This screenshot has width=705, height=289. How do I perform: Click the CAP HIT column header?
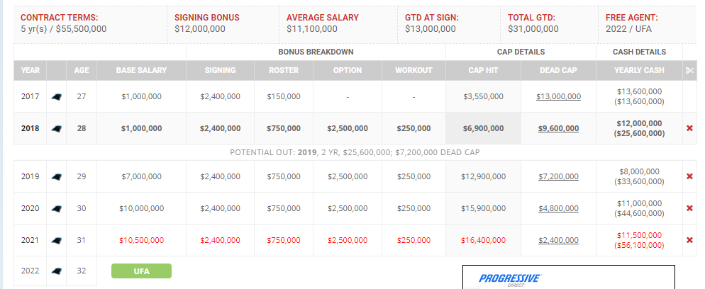point(483,70)
